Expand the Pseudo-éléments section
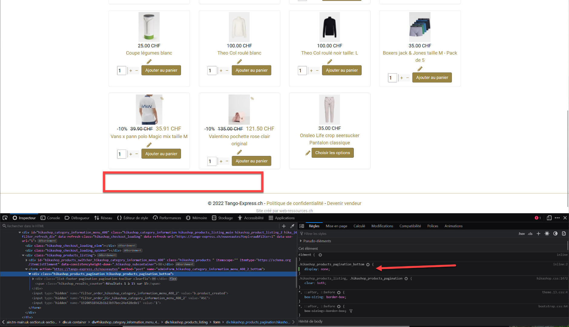This screenshot has height=327, width=569. (x=301, y=241)
